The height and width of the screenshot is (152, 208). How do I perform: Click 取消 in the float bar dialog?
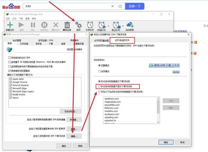pos(182,142)
